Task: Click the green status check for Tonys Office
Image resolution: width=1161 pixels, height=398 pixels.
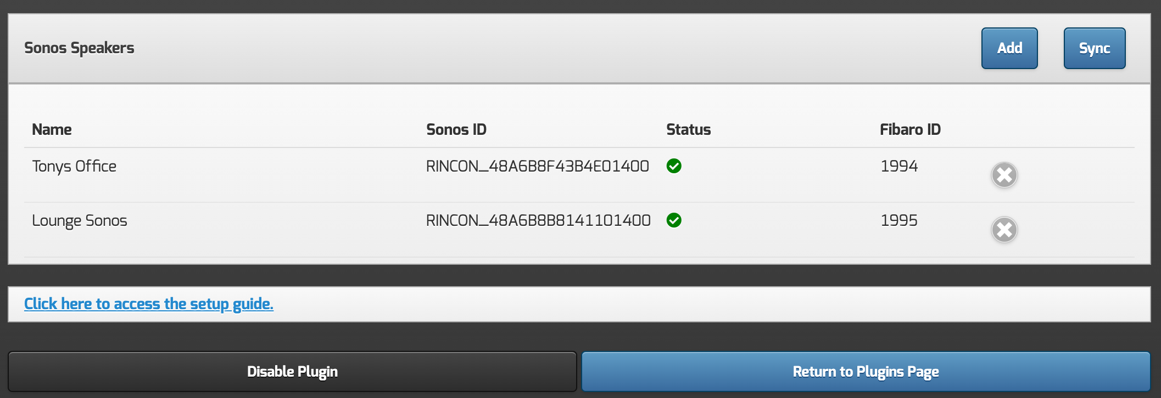Action: [674, 166]
